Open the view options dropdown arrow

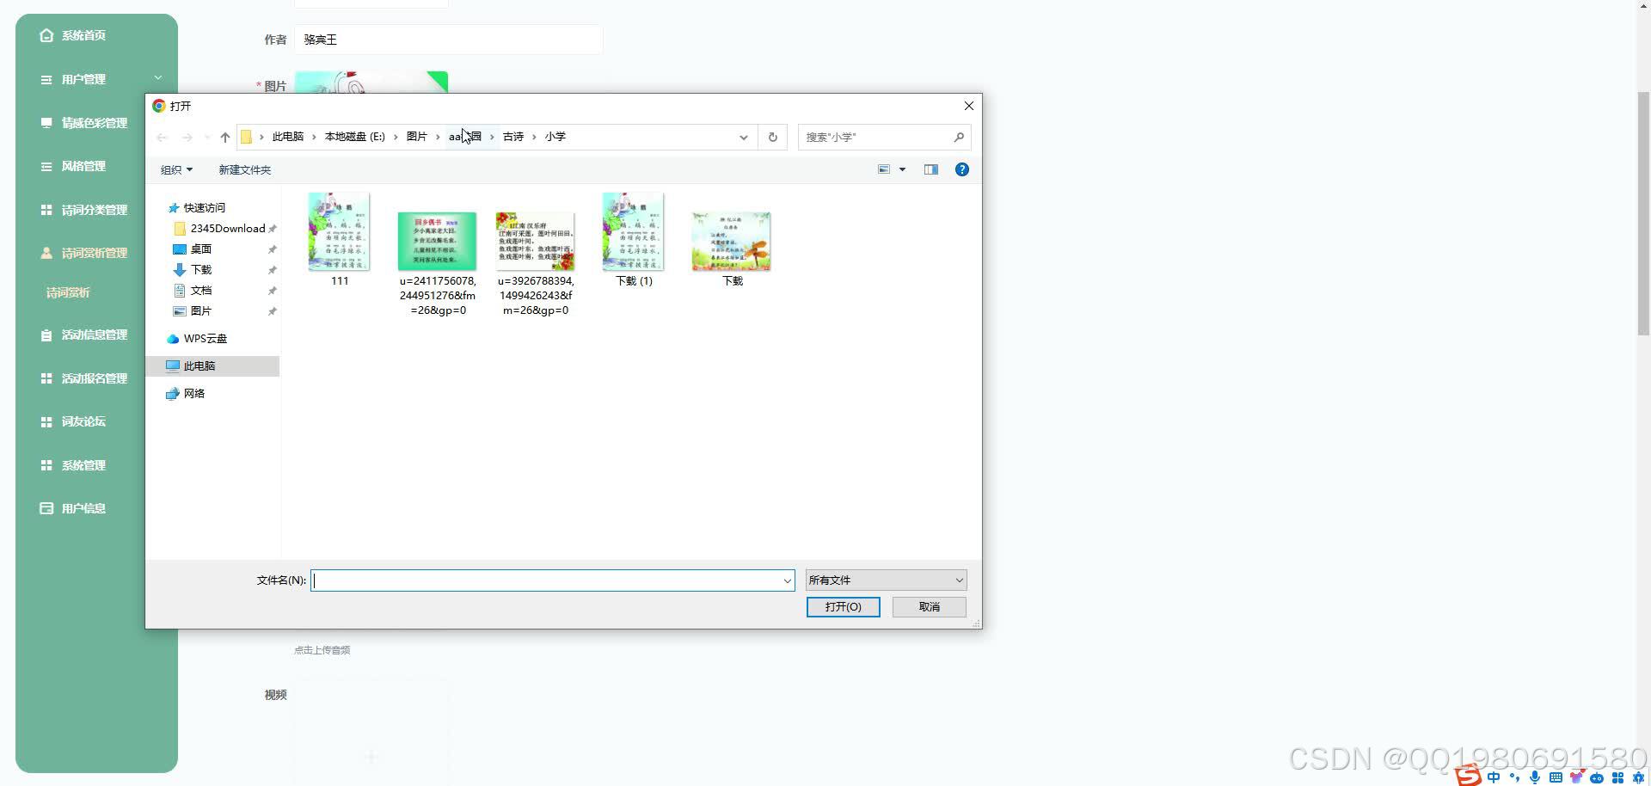(902, 169)
